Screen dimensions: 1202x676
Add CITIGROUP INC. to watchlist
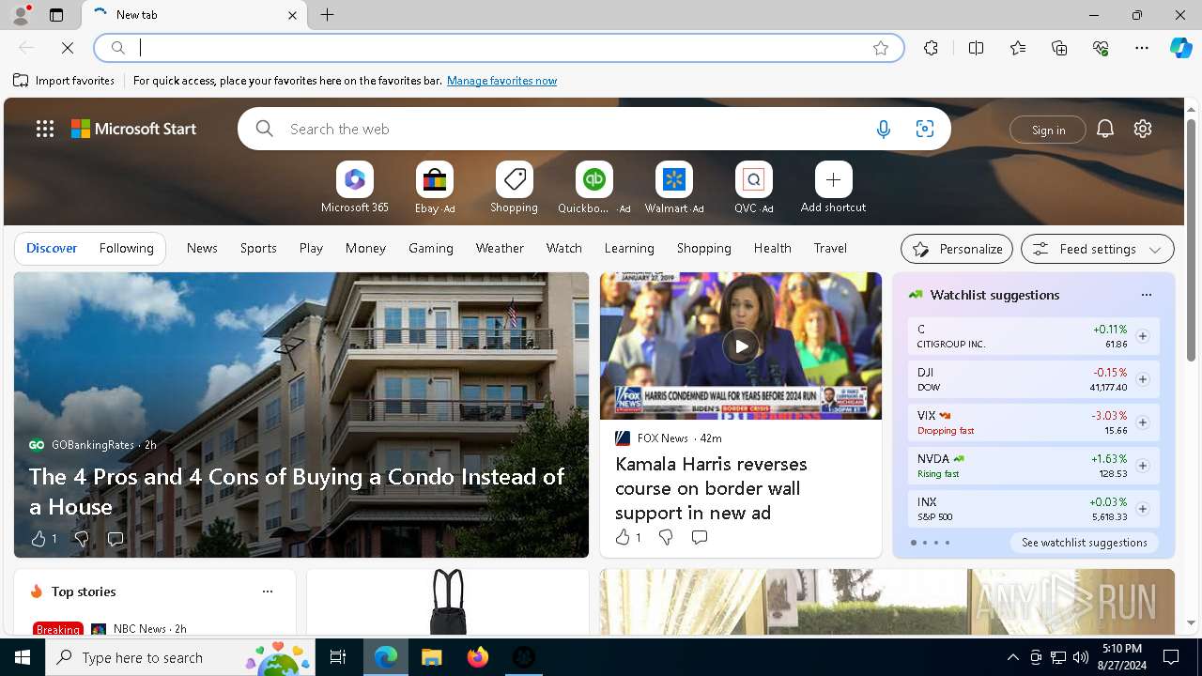1142,336
